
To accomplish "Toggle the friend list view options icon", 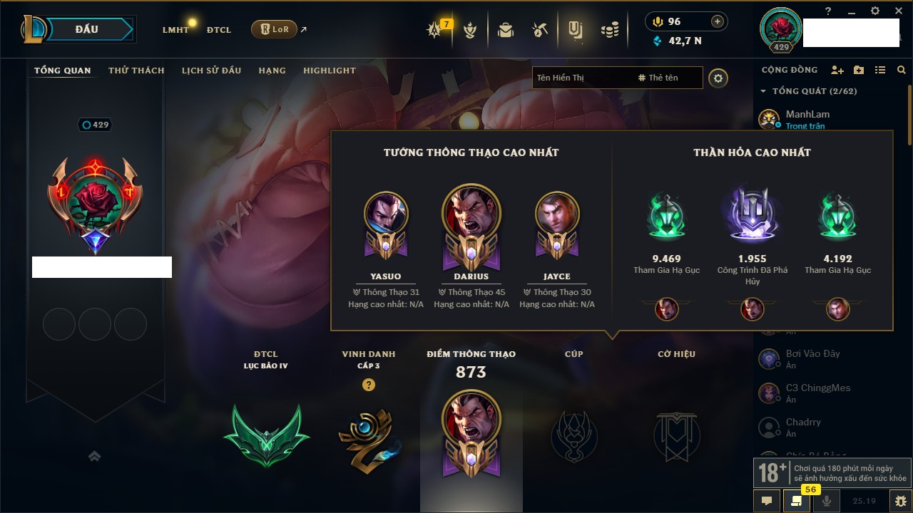I will pyautogui.click(x=880, y=70).
